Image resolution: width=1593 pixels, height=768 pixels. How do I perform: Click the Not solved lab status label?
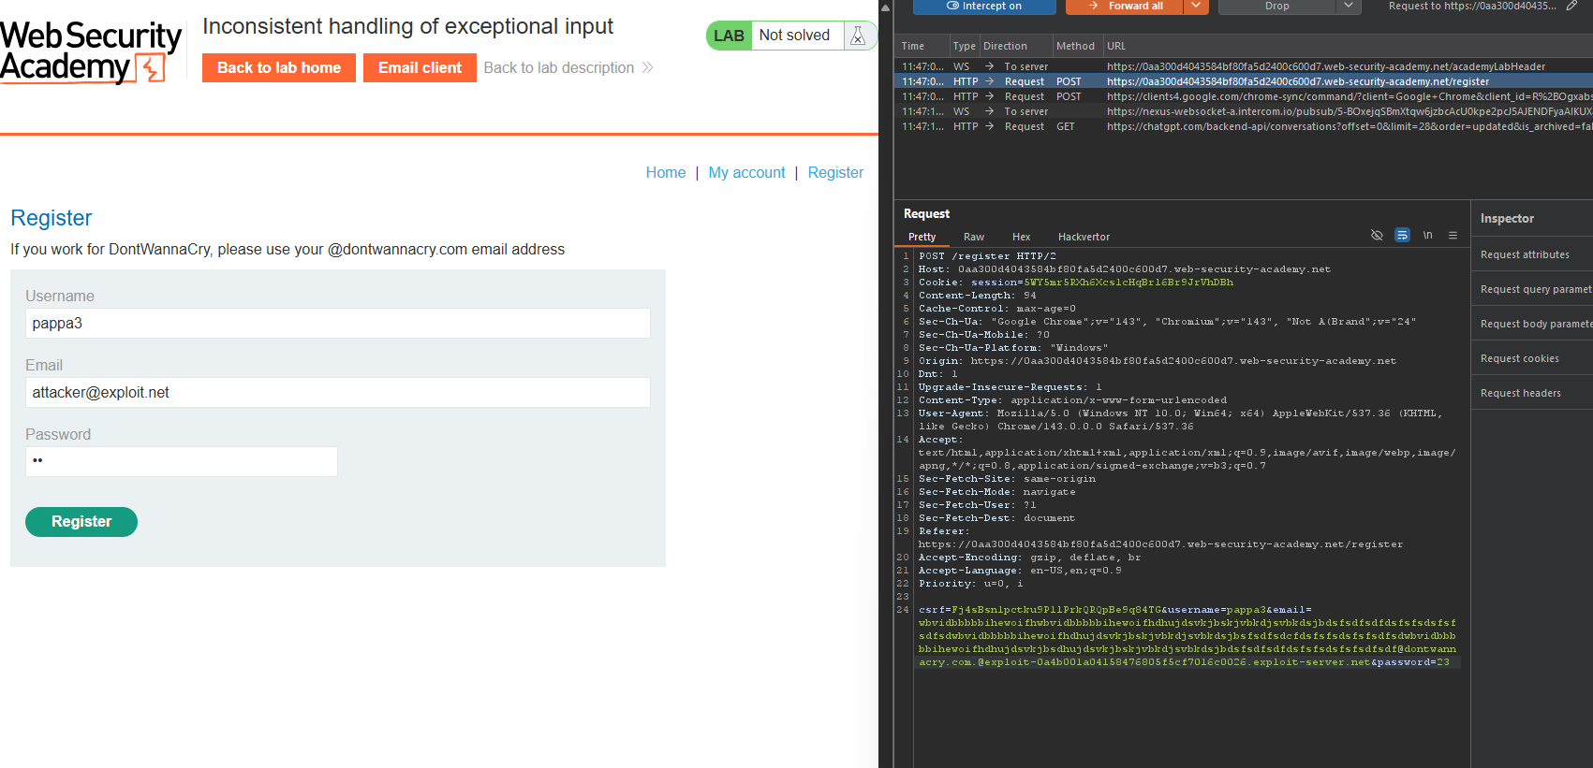[794, 36]
